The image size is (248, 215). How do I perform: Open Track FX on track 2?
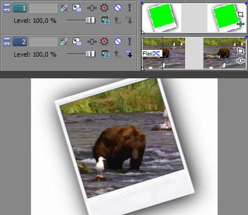click(x=92, y=42)
